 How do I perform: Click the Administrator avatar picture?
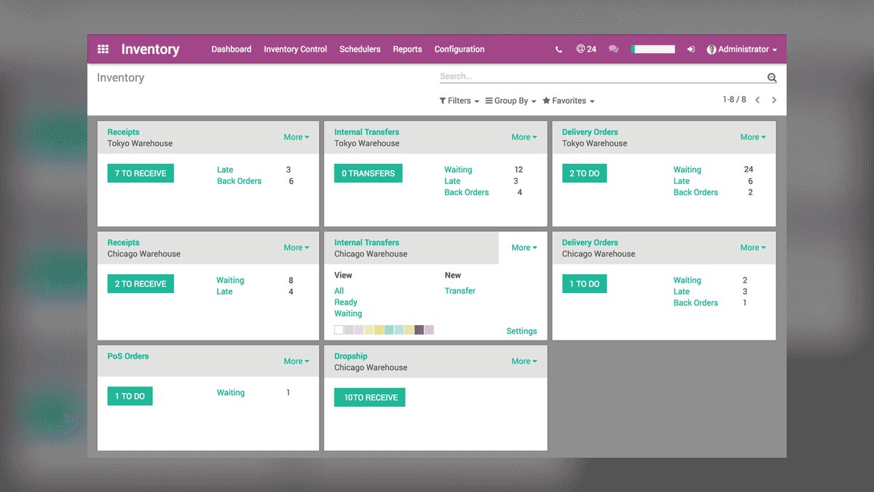[712, 50]
